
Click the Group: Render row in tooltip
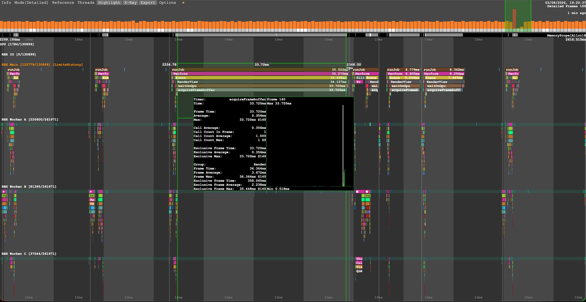tap(230, 164)
